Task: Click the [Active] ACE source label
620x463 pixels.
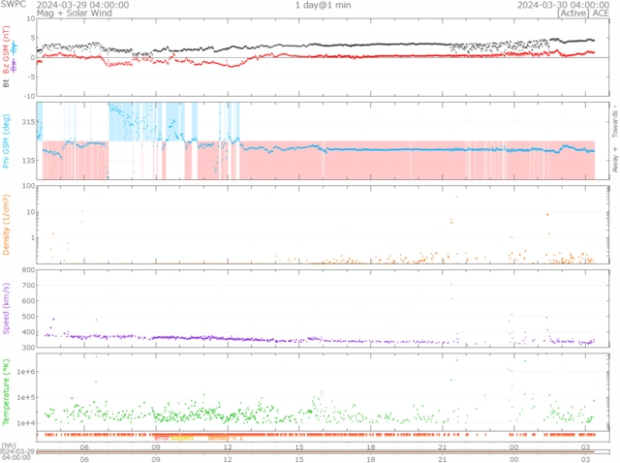Action: click(577, 14)
